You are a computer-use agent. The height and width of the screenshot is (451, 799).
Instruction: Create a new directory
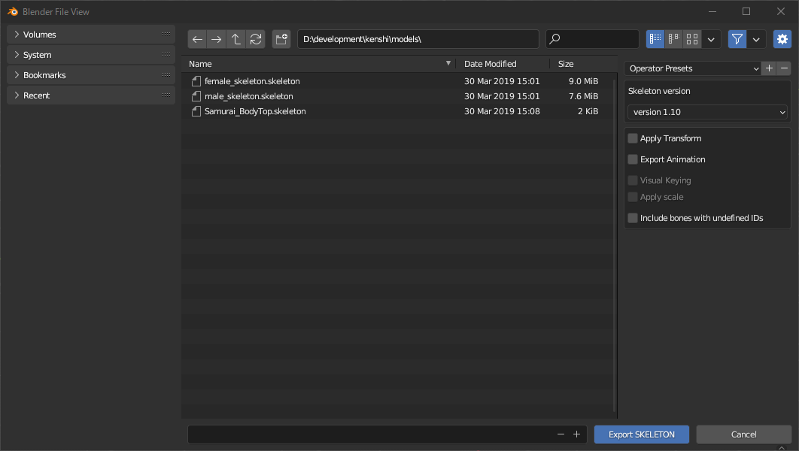pos(281,39)
